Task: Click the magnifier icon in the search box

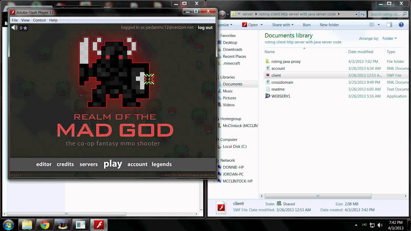Action: click(x=405, y=14)
